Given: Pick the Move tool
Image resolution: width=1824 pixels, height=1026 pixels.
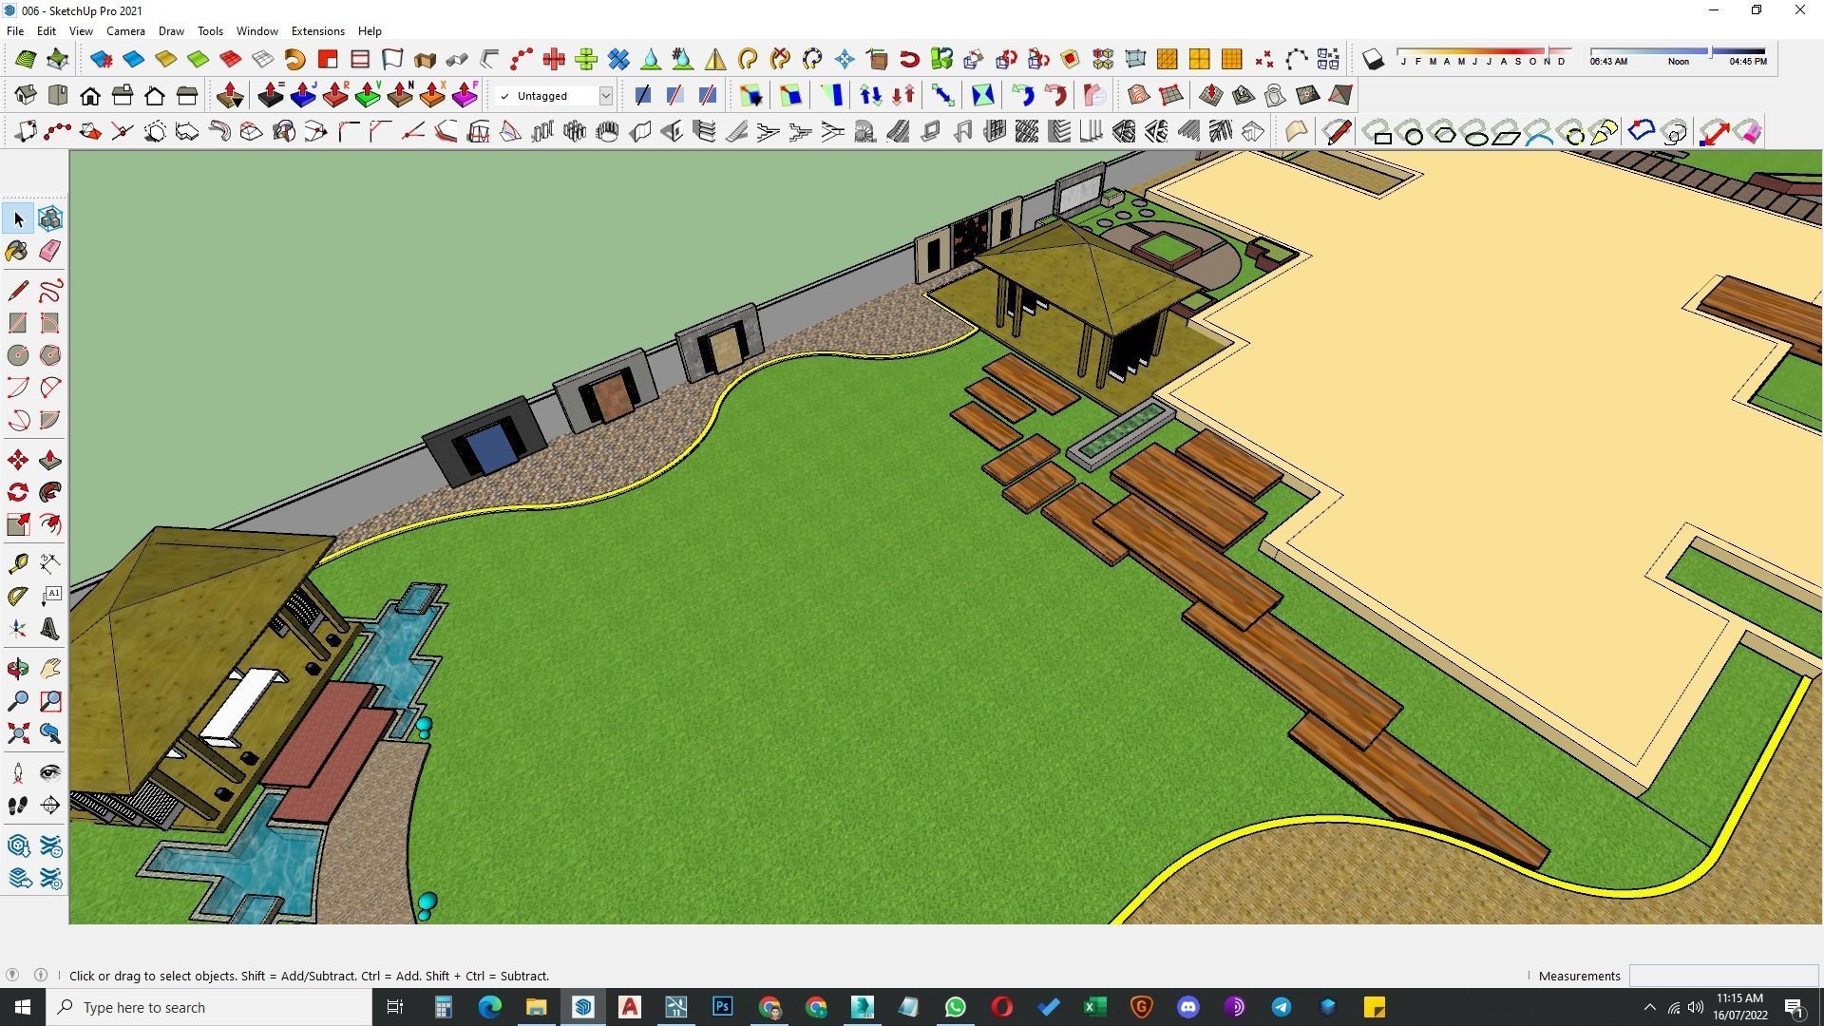Looking at the screenshot, I should [17, 461].
